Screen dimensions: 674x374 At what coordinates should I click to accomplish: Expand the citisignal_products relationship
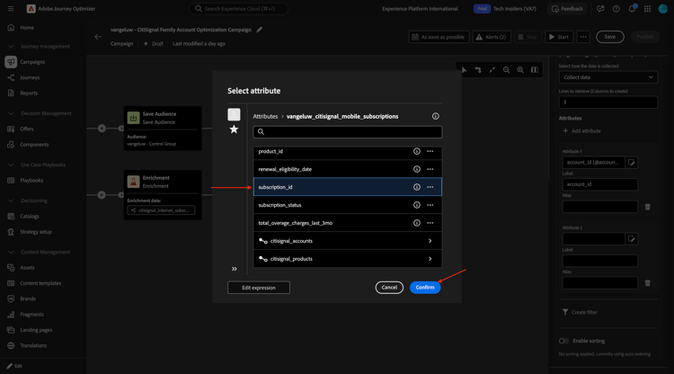[x=430, y=259]
